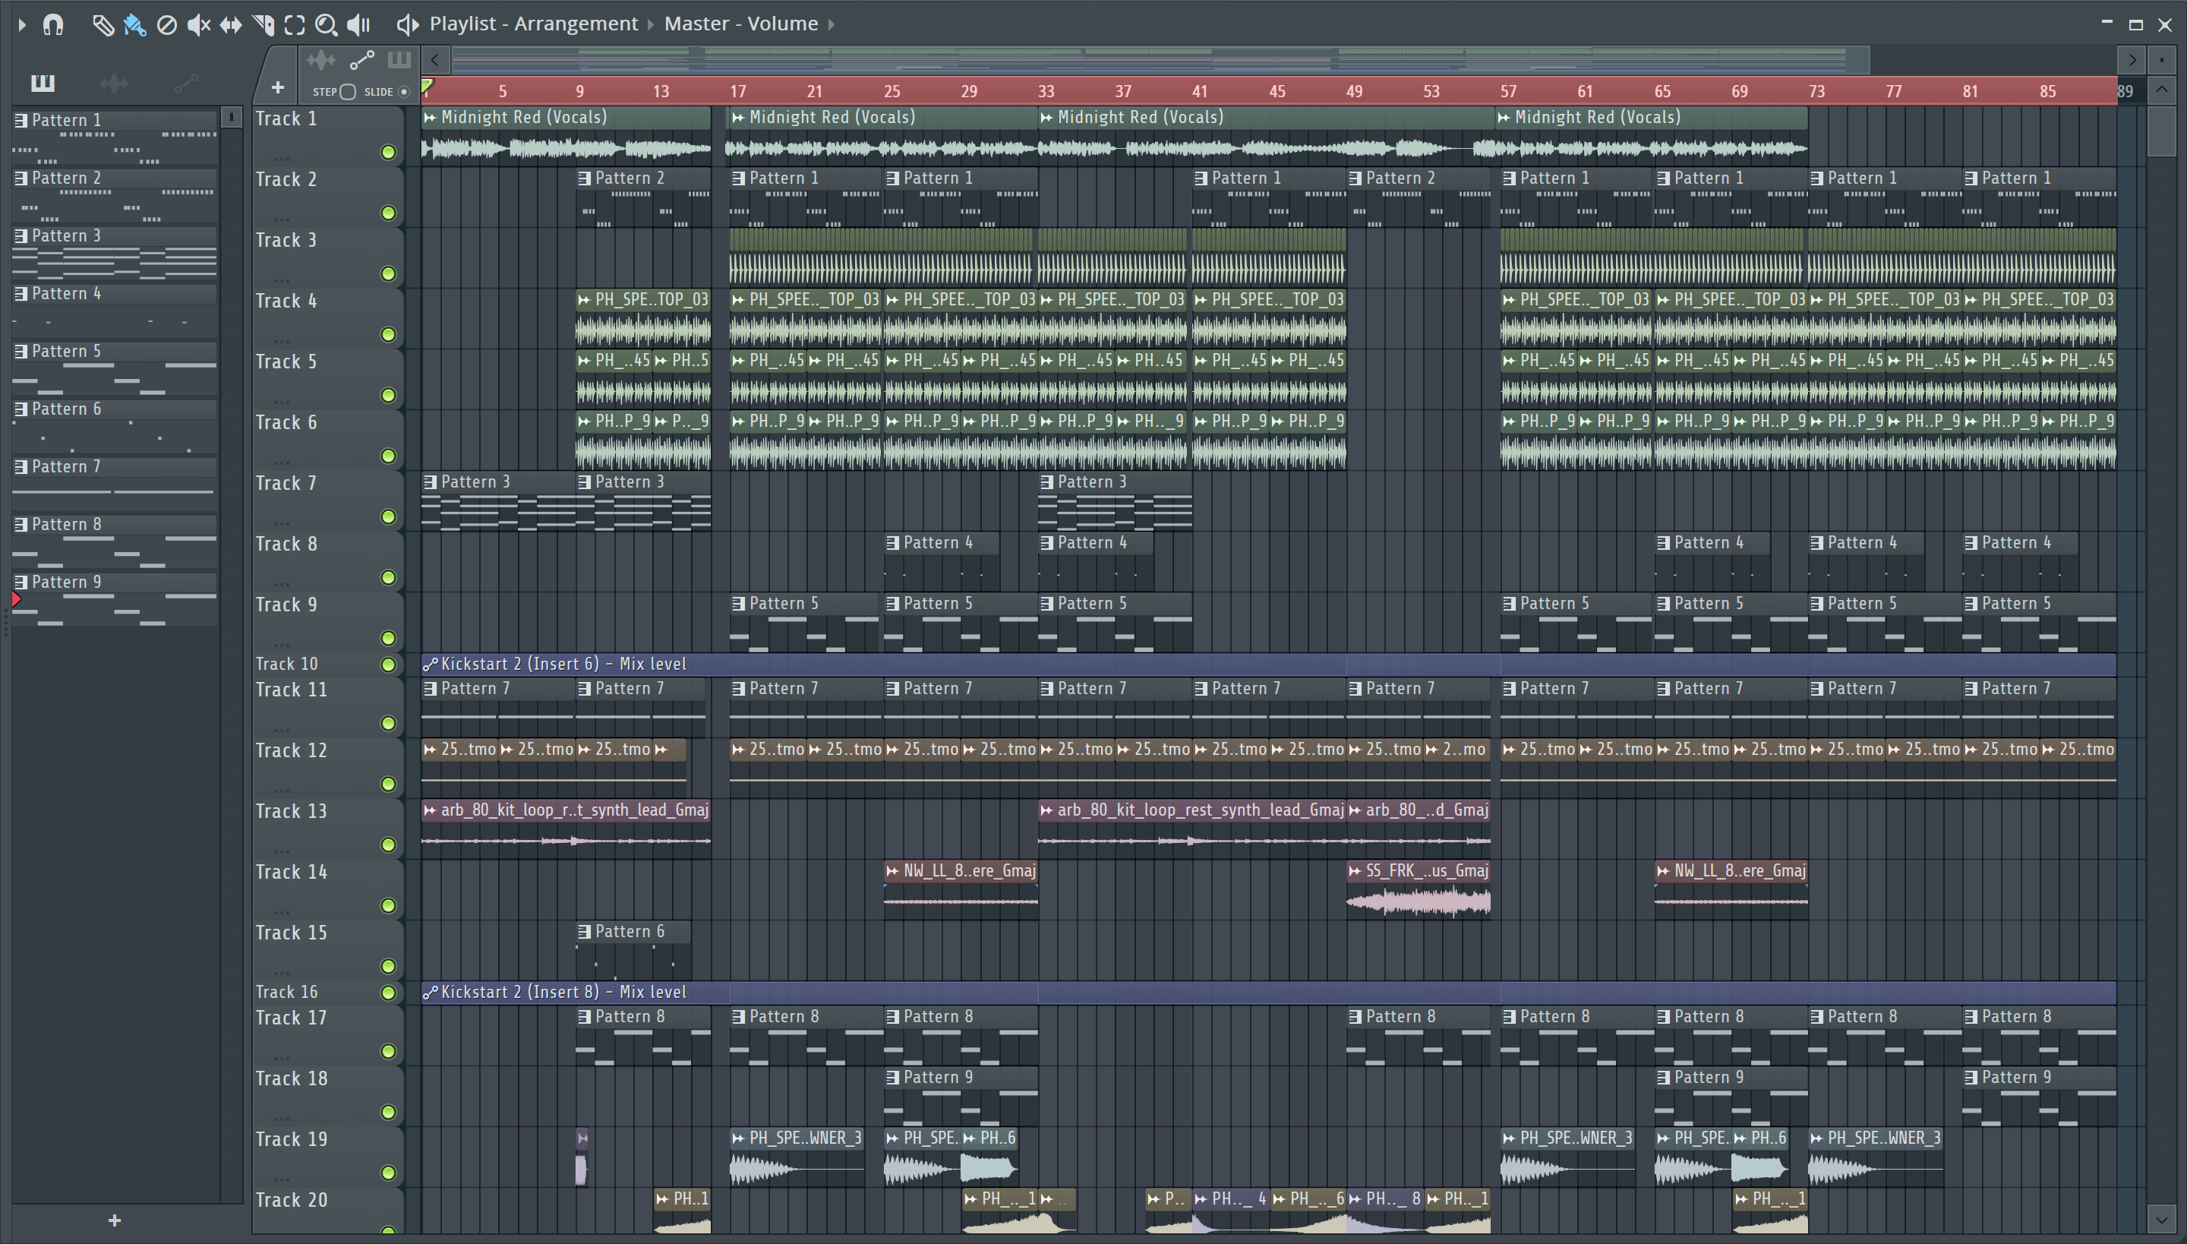Open the Playlist - Arrangement dropdown
Image resolution: width=2187 pixels, height=1244 pixels.
(x=534, y=24)
